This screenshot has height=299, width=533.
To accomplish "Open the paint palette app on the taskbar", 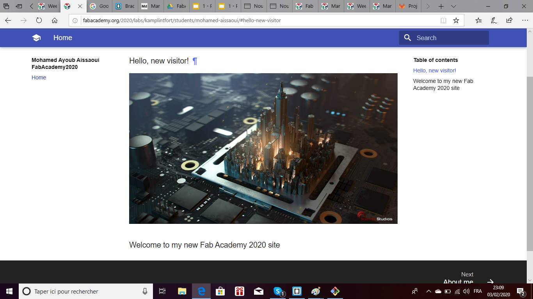I will coord(316,291).
